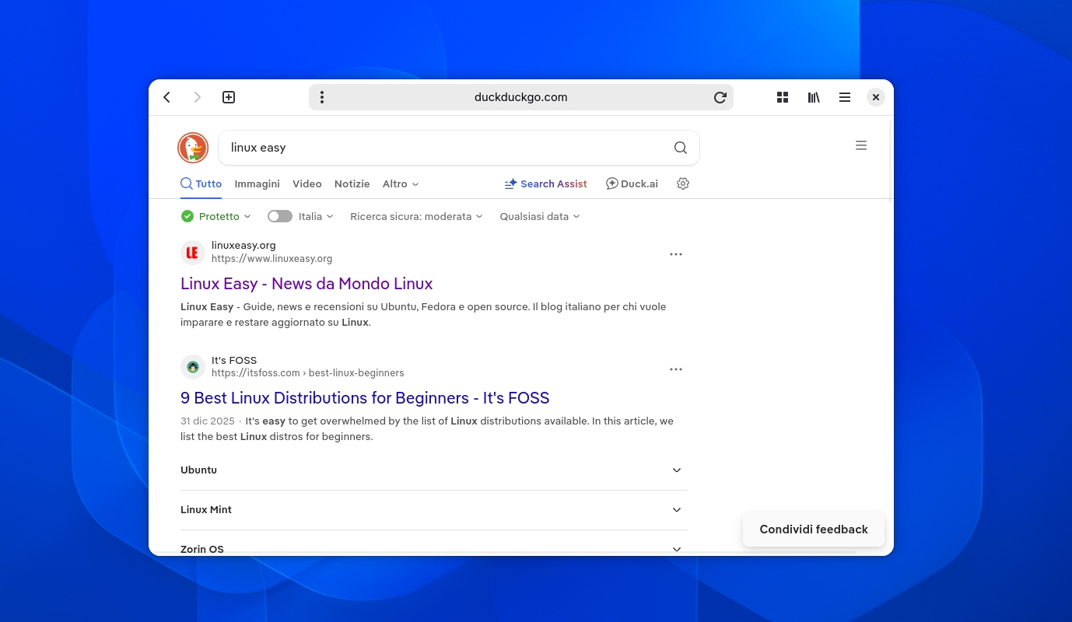This screenshot has height=622, width=1072.
Task: Click the green Protetto shield checkmark
Action: (187, 216)
